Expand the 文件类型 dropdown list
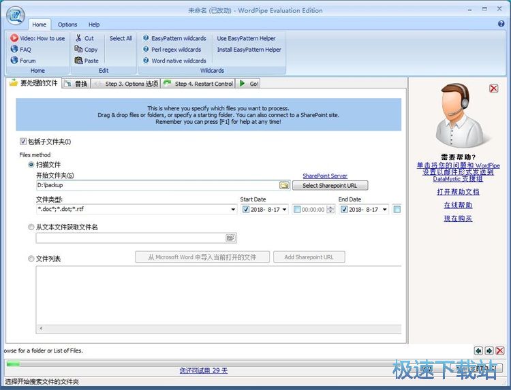The image size is (511, 390). pos(233,210)
